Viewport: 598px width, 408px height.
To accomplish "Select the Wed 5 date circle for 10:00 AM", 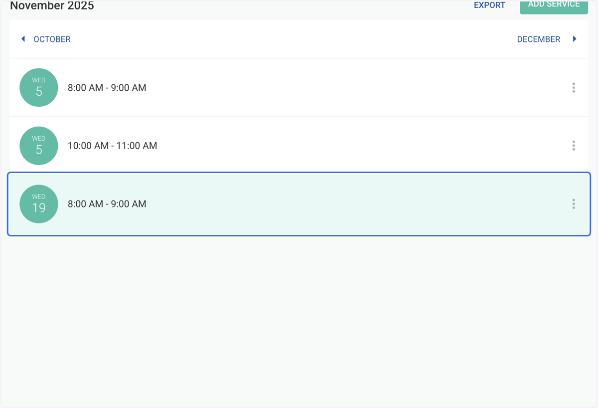I will 39,146.
